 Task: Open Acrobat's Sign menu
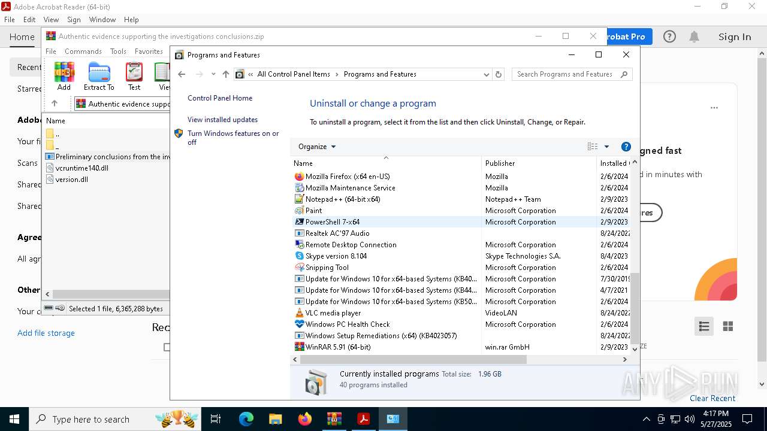point(74,20)
